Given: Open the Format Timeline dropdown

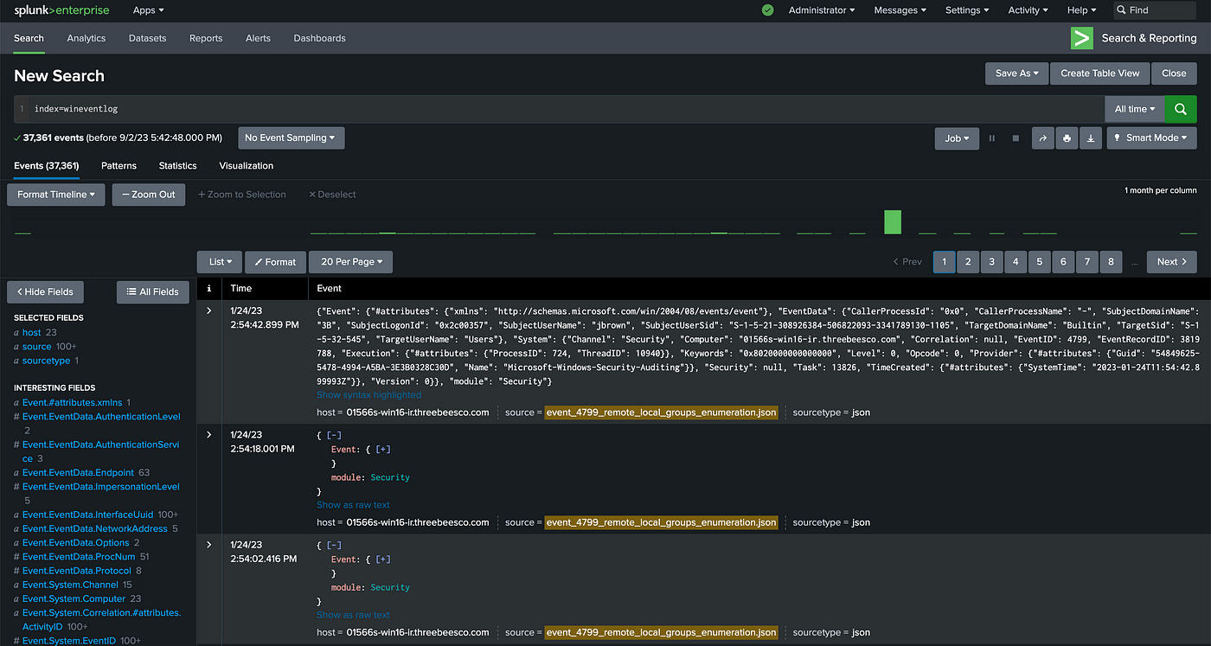Looking at the screenshot, I should 56,195.
